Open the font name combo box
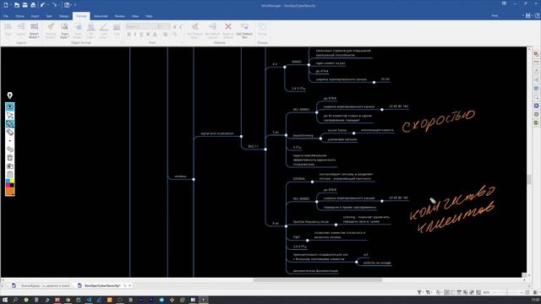The height and width of the screenshot is (304, 541). coord(142,26)
